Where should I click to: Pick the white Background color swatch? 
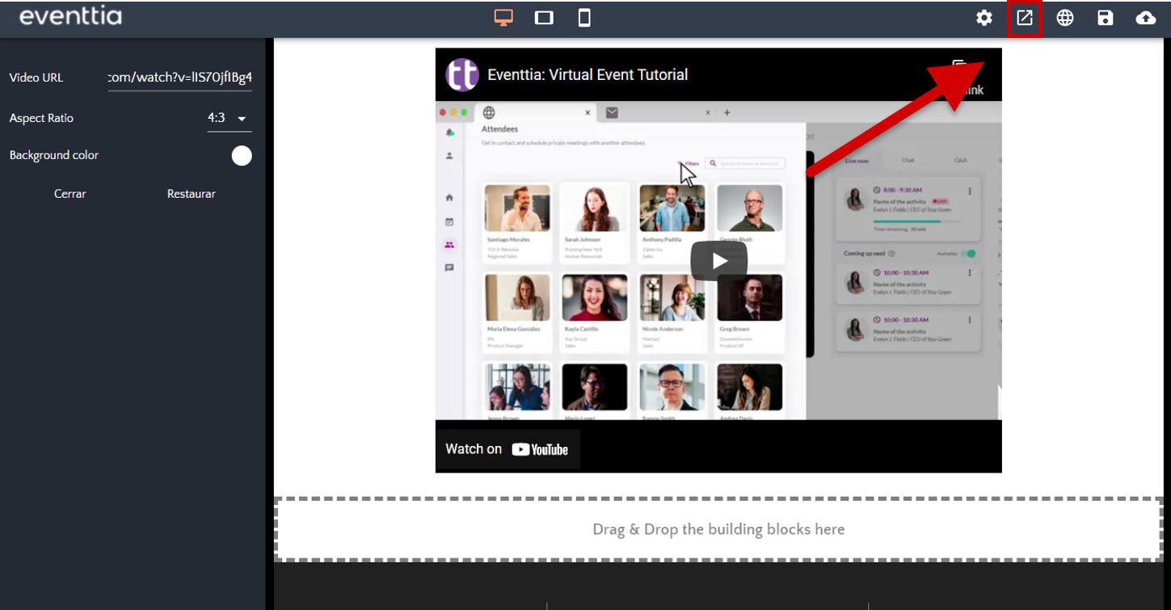click(242, 156)
